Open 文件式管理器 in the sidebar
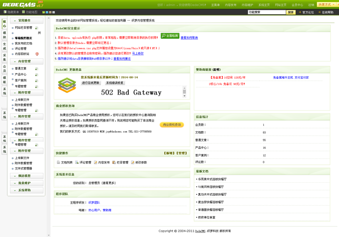This screenshot has height=237, width=339. coord(23,169)
